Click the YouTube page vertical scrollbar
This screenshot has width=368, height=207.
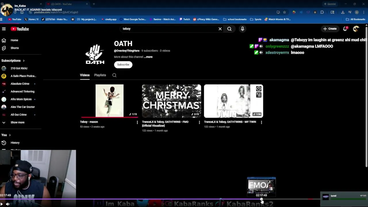[x=366, y=96]
